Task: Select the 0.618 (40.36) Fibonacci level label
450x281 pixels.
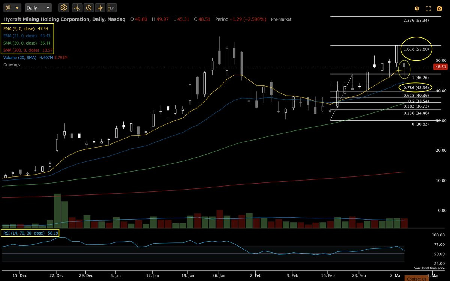Action: pos(416,96)
